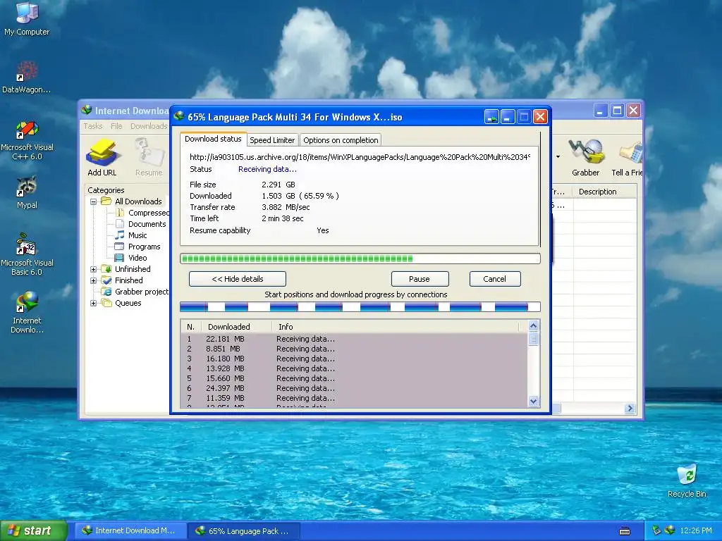Viewport: 722px width, 541px height.
Task: Select connection 7 row with 11.359 MB
Action: (355, 399)
